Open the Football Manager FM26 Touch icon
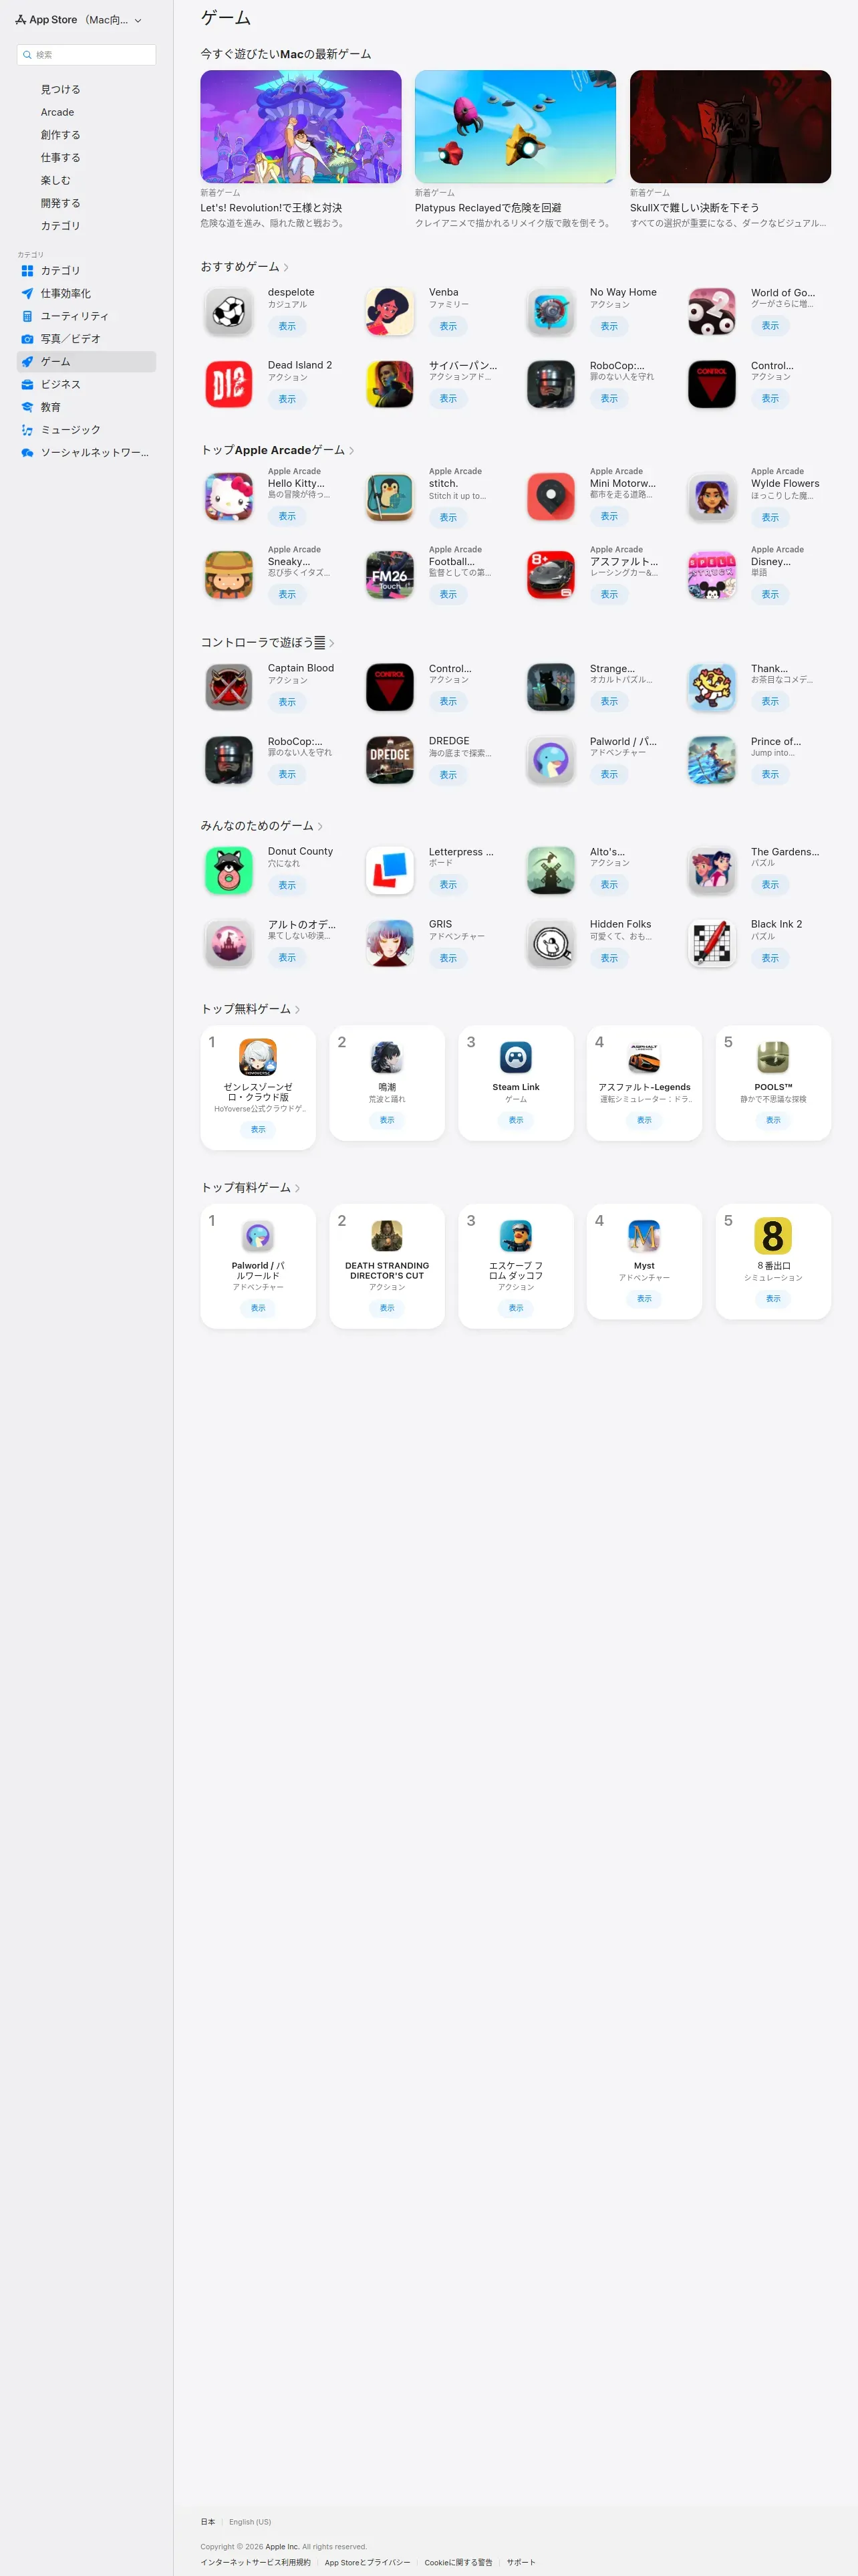 (x=390, y=575)
